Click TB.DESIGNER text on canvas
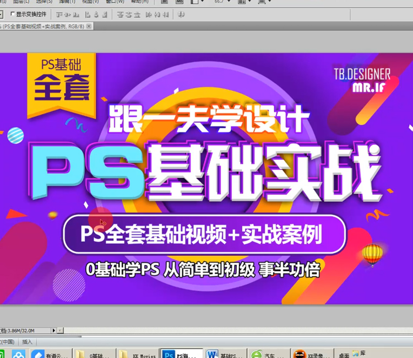The image size is (413, 358). tap(362, 74)
